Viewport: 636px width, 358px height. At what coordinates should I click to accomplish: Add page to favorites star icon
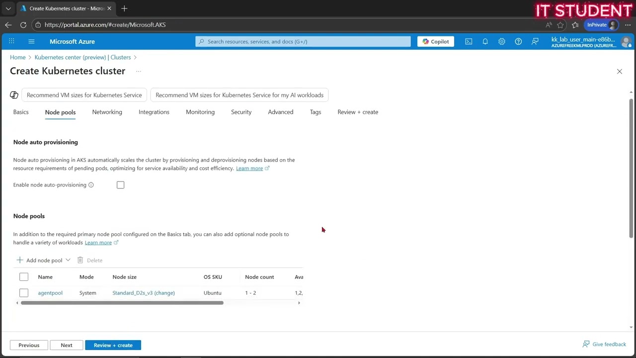click(x=560, y=25)
